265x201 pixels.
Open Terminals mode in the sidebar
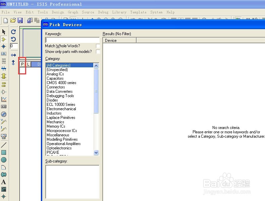click(x=4, y=84)
